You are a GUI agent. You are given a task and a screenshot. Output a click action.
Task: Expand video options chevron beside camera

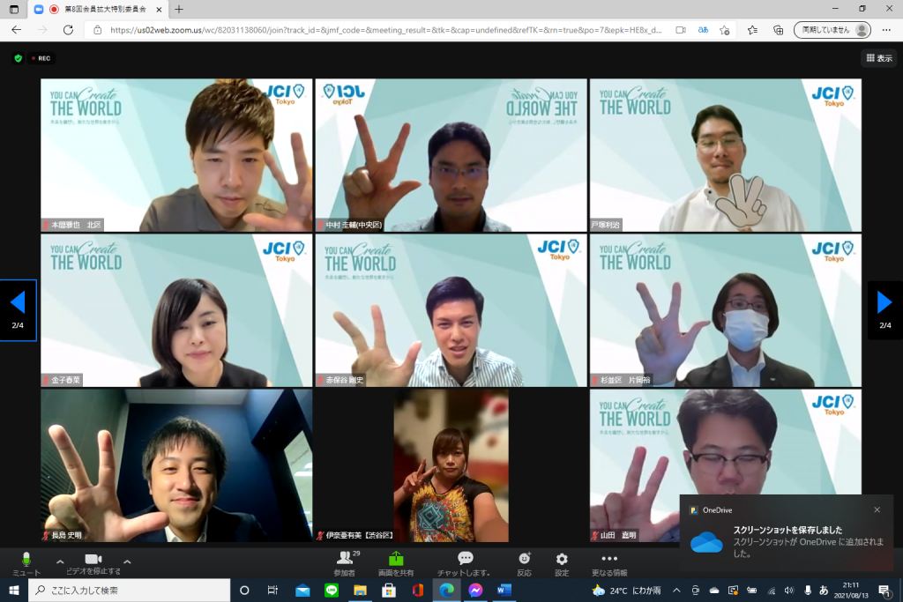pos(127,561)
